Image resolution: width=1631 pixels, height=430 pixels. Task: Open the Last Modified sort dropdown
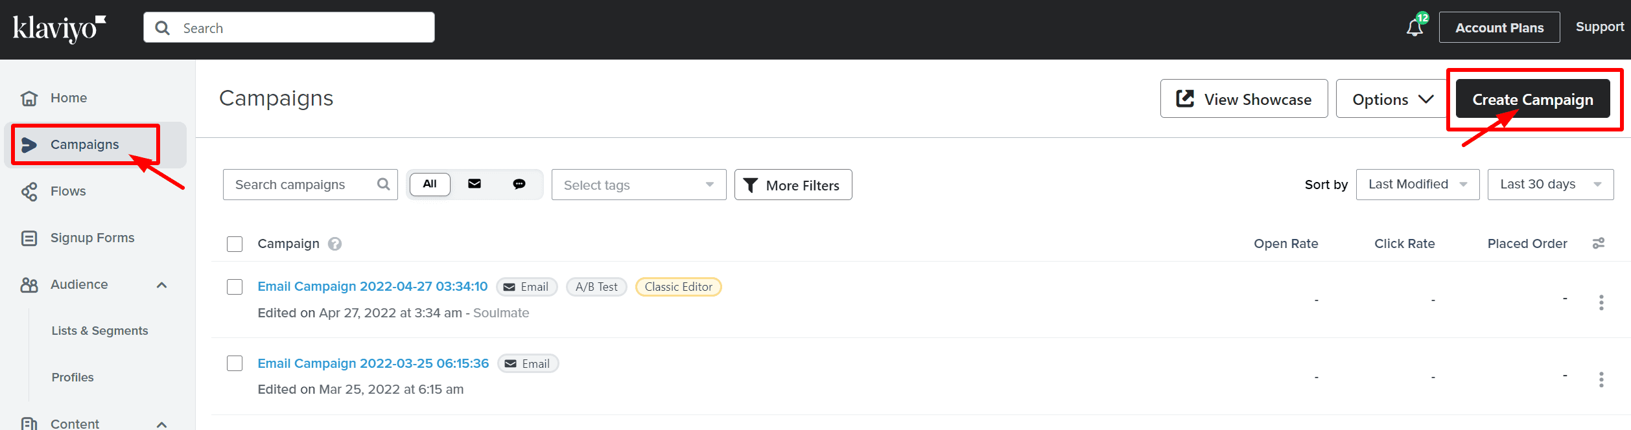click(x=1417, y=185)
